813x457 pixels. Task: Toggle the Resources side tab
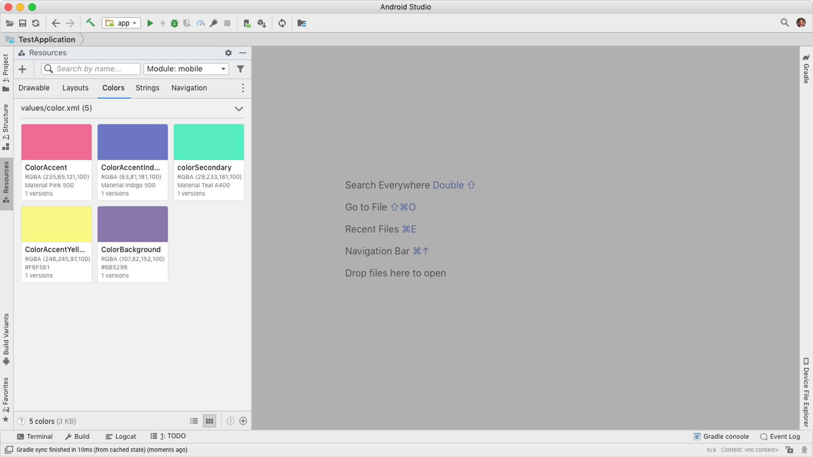6,183
